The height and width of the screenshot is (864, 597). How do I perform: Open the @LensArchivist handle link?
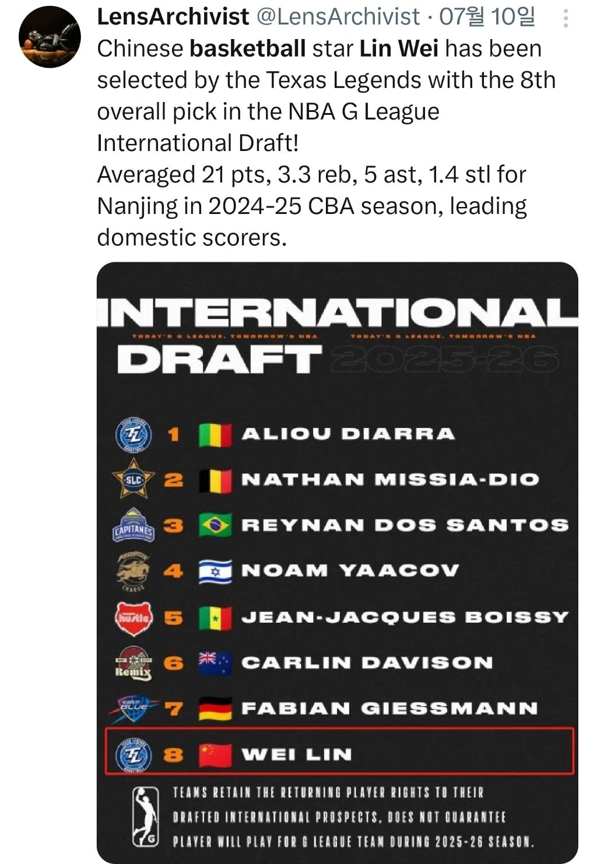(338, 17)
